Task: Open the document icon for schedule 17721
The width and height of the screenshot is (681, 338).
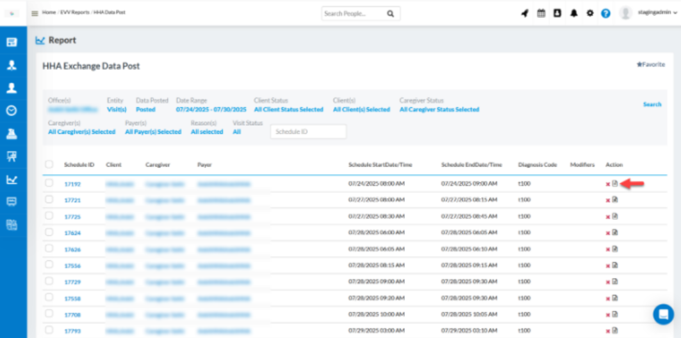Action: point(615,200)
